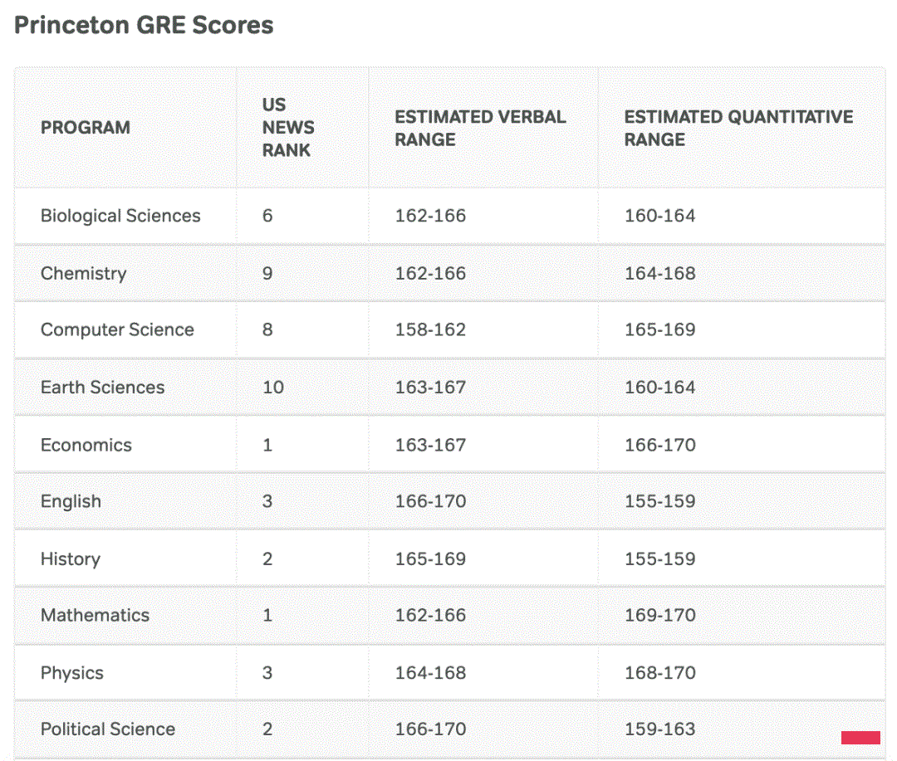This screenshot has height=761, width=897.
Task: Click the PROGRAM column header
Action: pyautogui.click(x=86, y=128)
